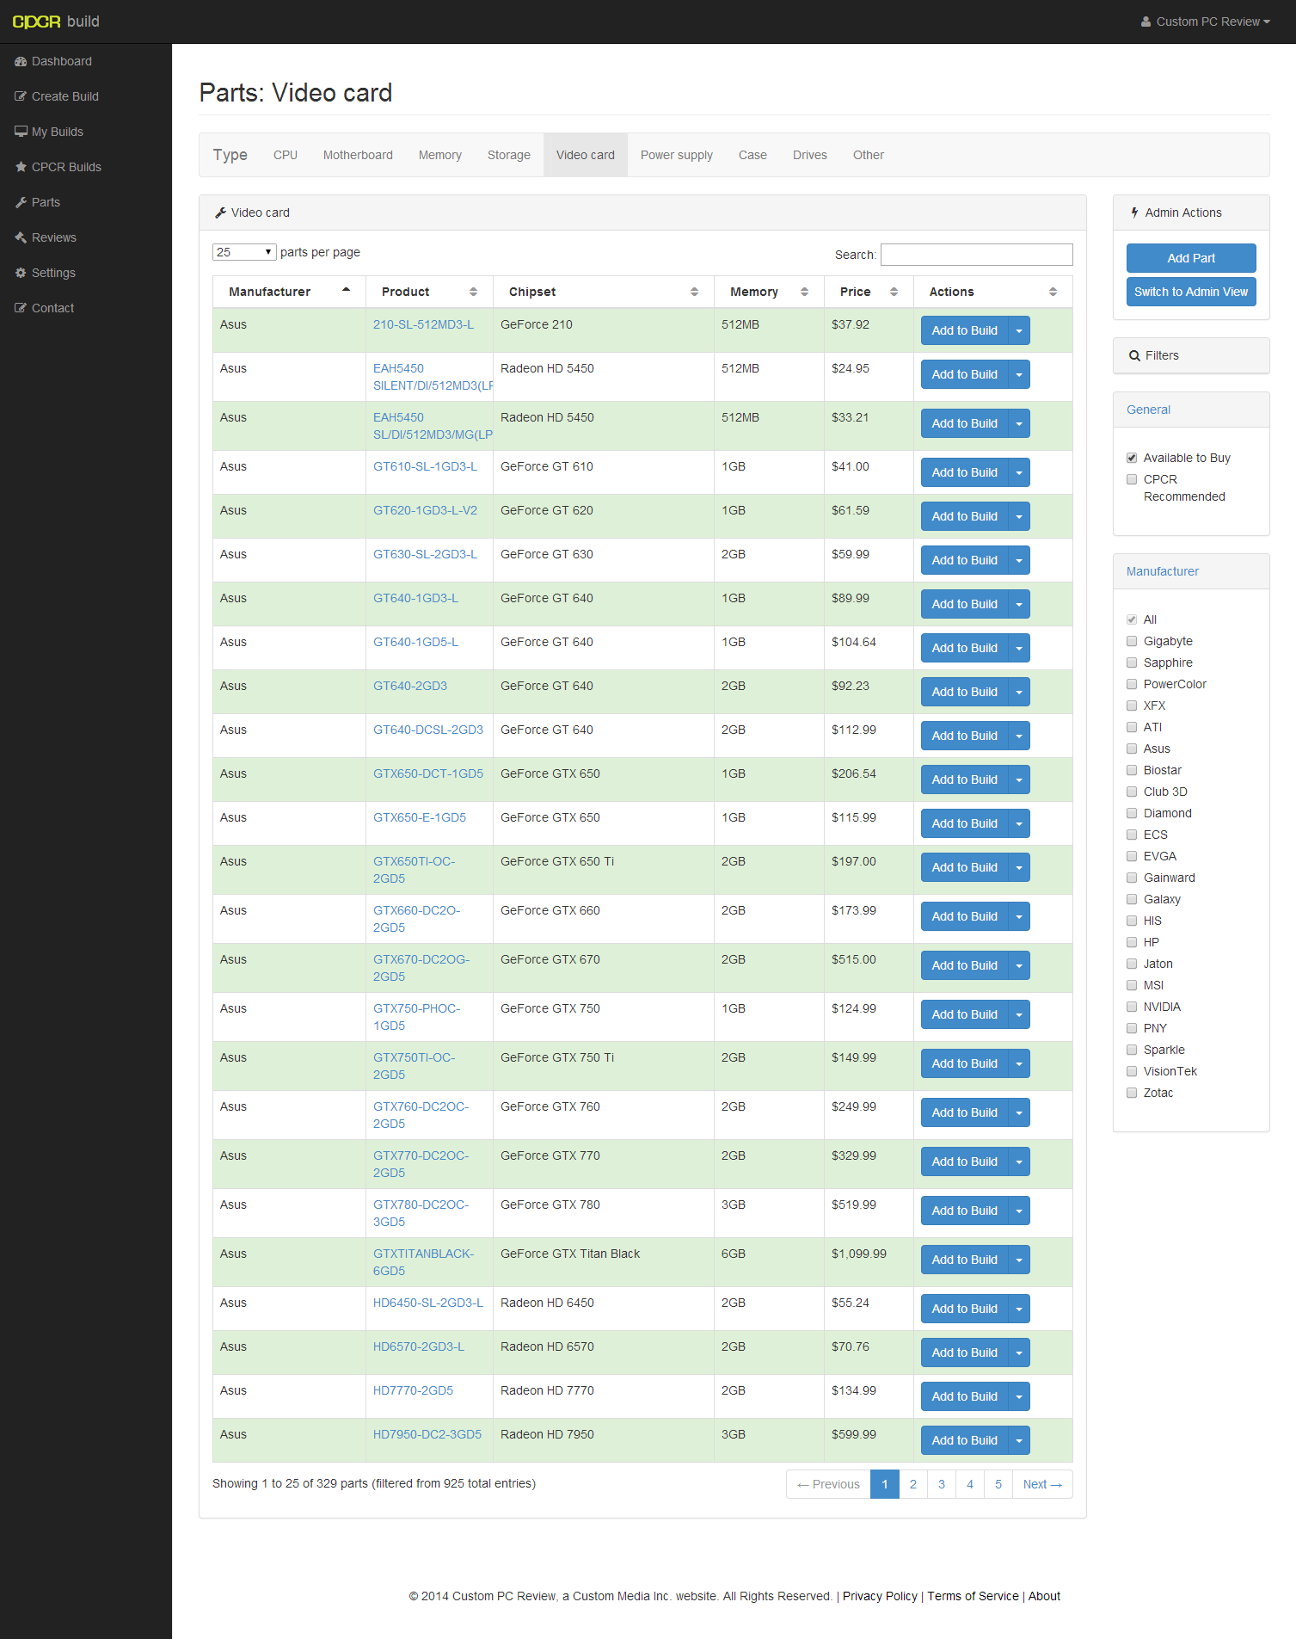Screen dimensions: 1296x1639
Task: Click Switch to Admin View button
Action: 1191,292
